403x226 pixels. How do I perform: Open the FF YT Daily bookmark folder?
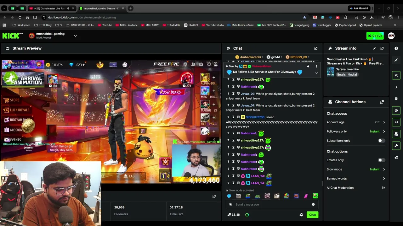pyautogui.click(x=43, y=25)
